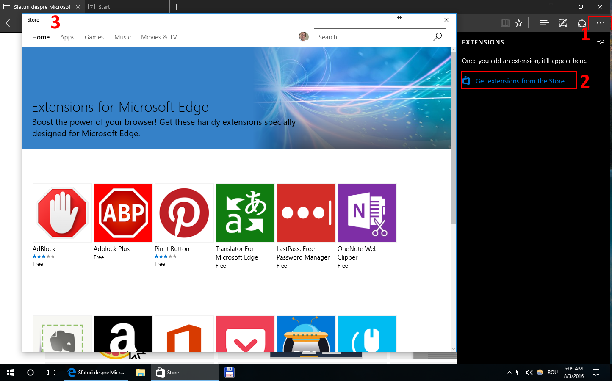
Task: Change the ROU input language
Action: pos(553,373)
